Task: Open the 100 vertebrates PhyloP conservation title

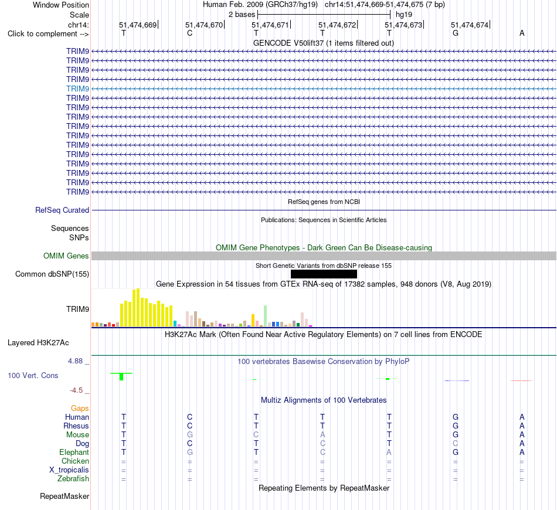Action: click(324, 362)
